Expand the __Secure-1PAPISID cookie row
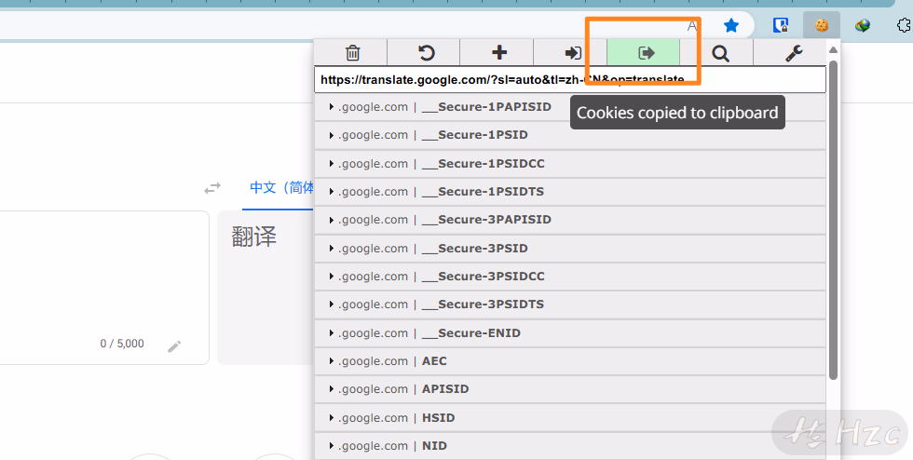The image size is (913, 460). click(x=570, y=106)
